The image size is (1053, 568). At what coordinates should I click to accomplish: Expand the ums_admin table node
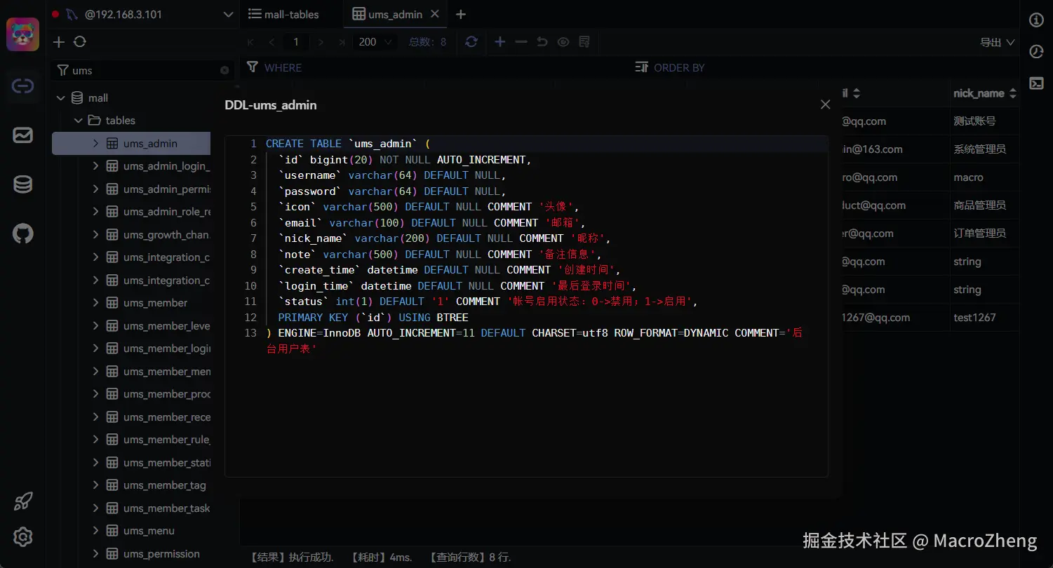(x=96, y=143)
